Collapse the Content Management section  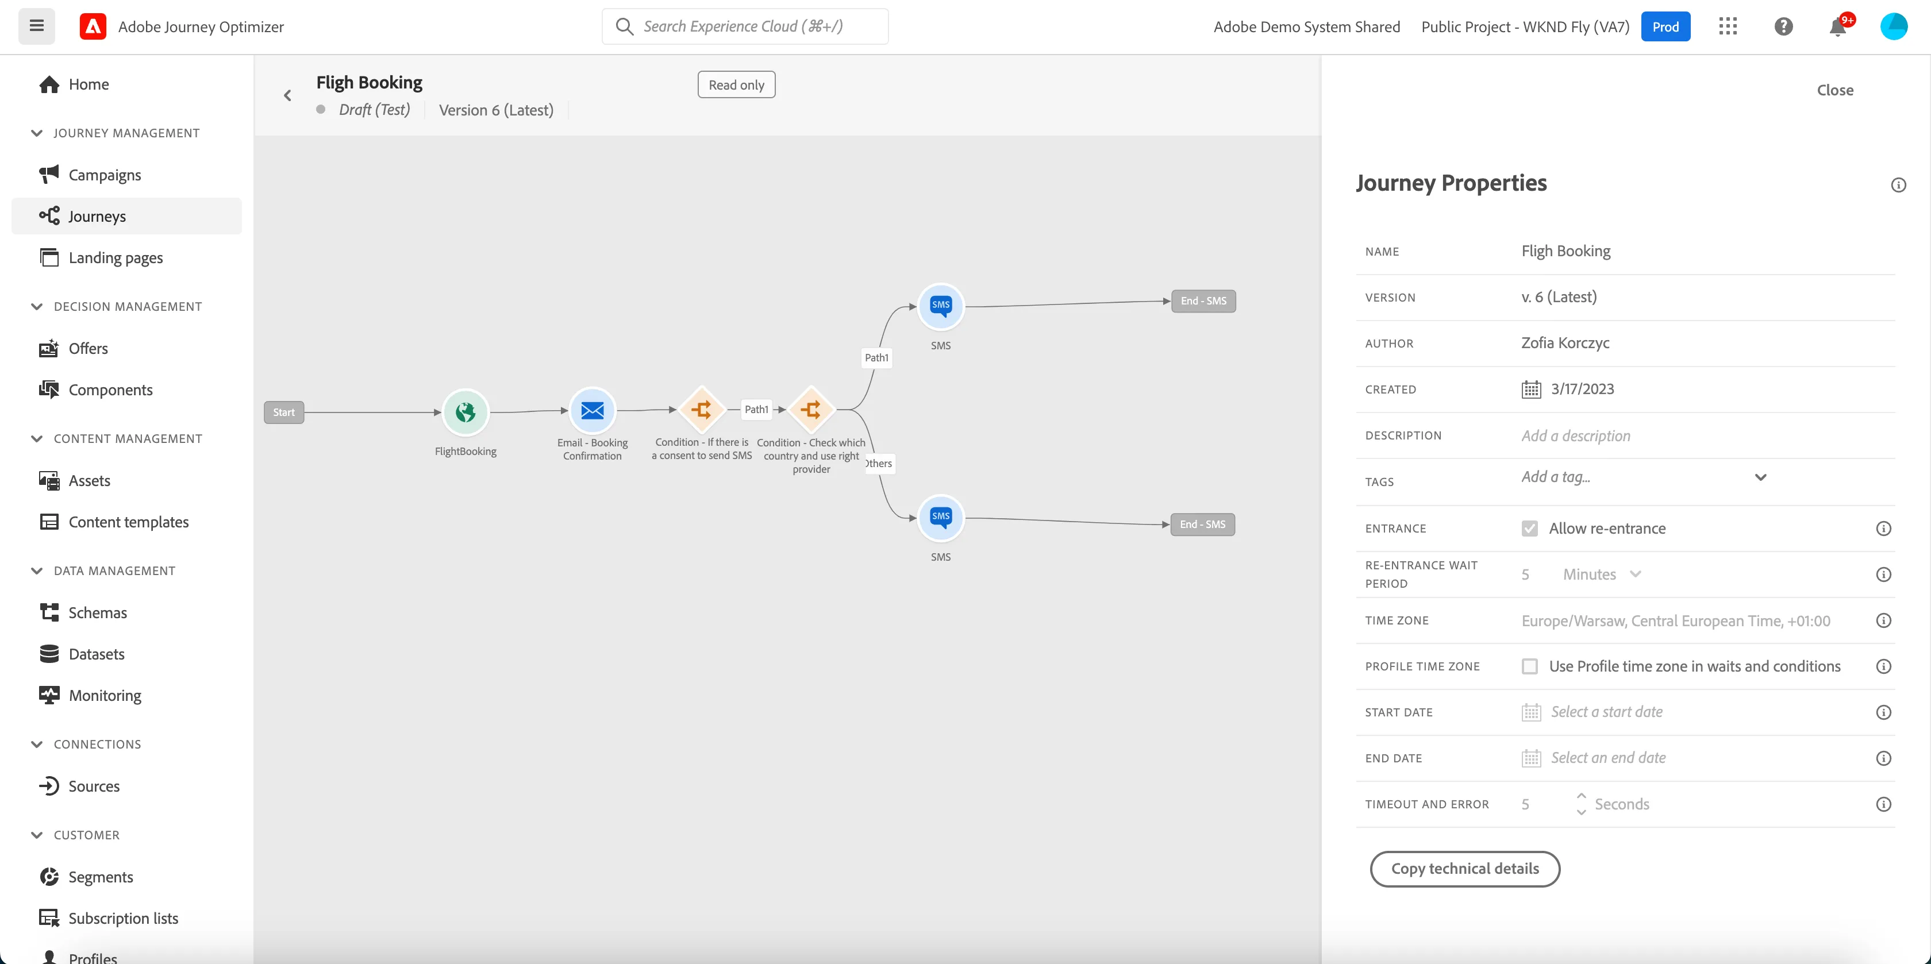tap(37, 438)
